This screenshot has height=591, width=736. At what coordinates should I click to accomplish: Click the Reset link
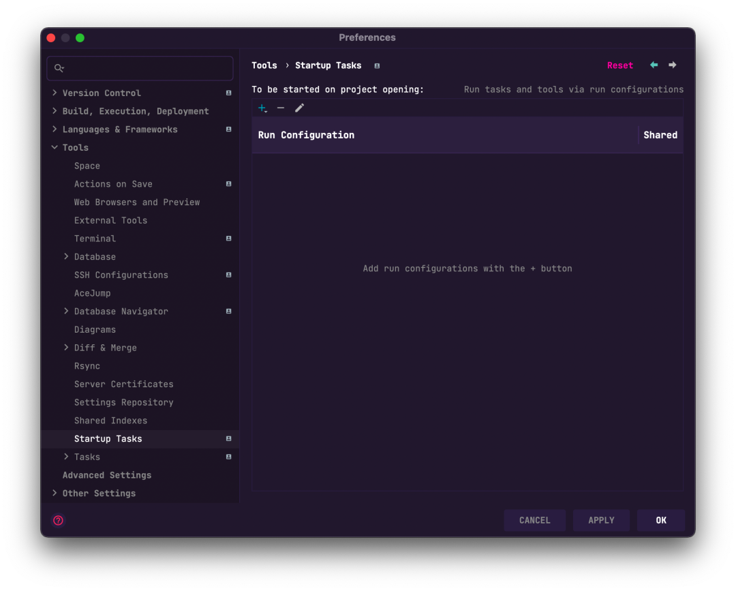620,65
